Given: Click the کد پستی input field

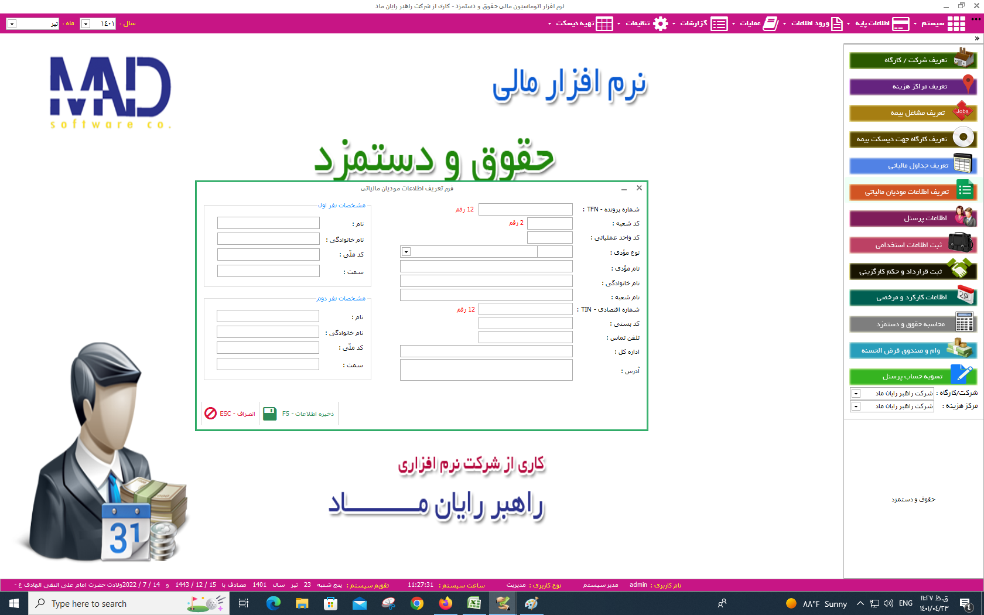Looking at the screenshot, I should coord(525,323).
